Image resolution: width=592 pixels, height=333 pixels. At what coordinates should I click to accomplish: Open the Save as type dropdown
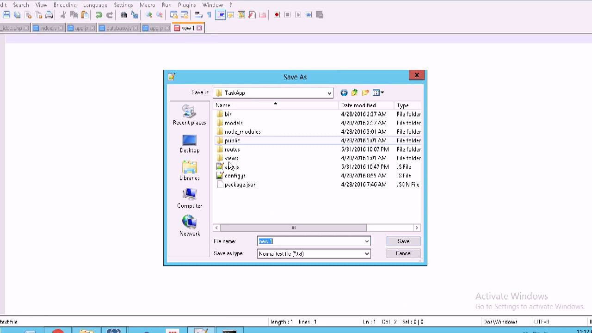pos(367,253)
